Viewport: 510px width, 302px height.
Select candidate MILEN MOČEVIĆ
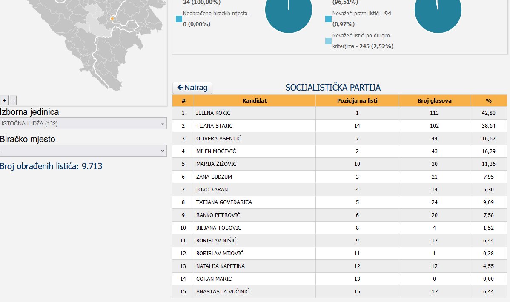pos(216,151)
